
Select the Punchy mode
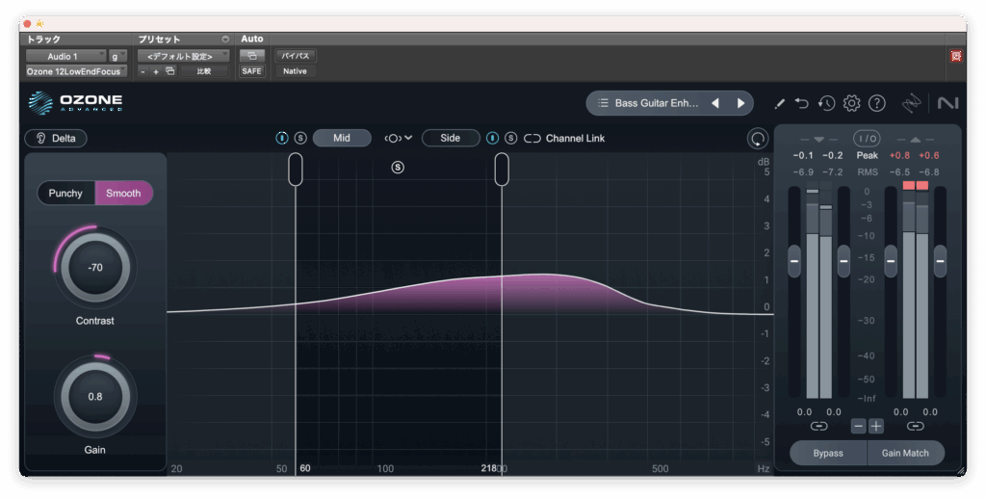[66, 193]
